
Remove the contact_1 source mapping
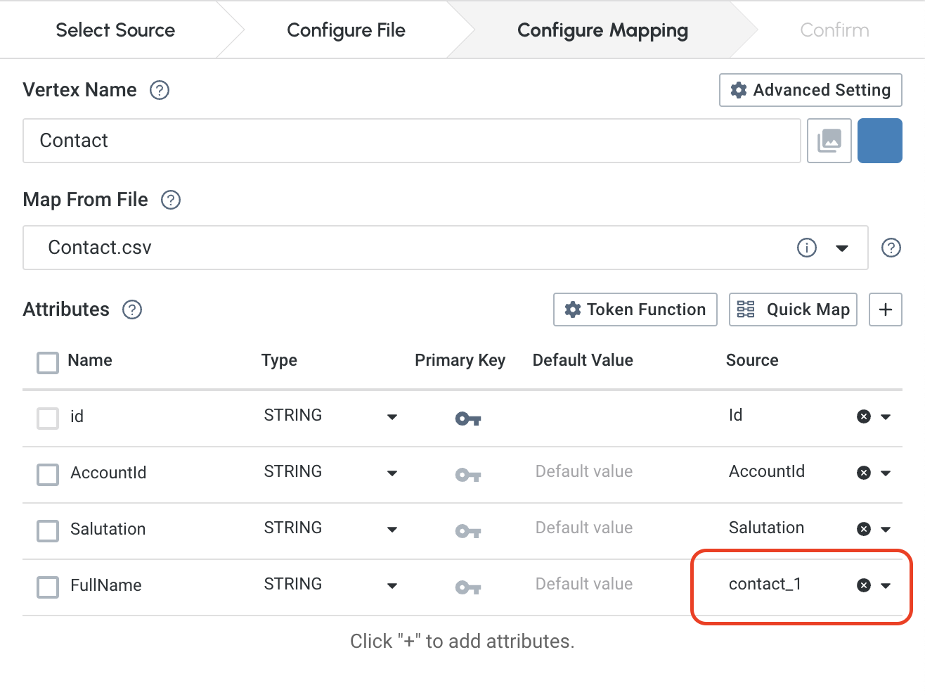(x=864, y=585)
